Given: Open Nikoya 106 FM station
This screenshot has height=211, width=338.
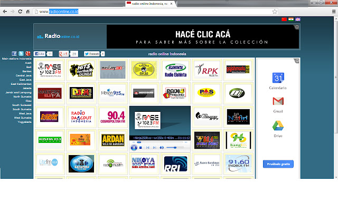Looking at the screenshot, I should [144, 164].
